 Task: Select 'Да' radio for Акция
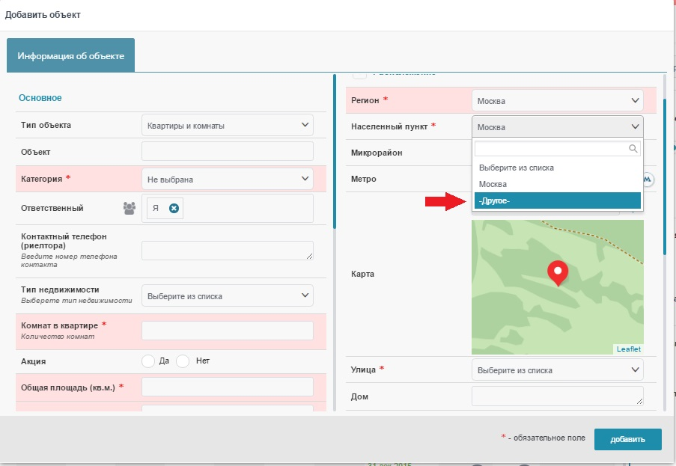tap(148, 361)
